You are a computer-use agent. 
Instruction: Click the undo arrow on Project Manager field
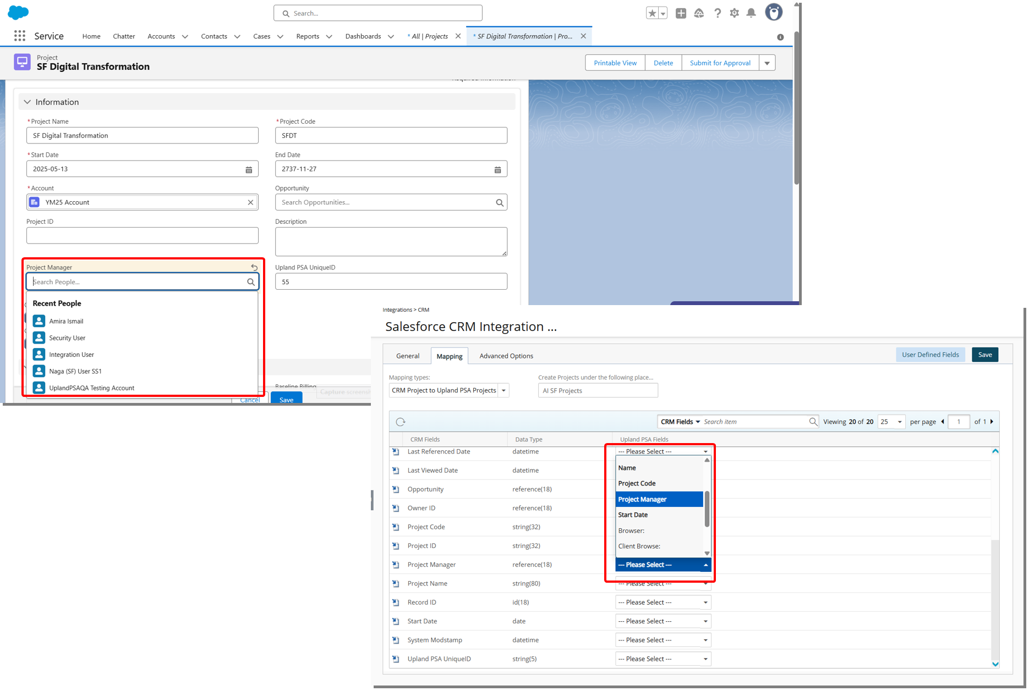click(x=254, y=267)
